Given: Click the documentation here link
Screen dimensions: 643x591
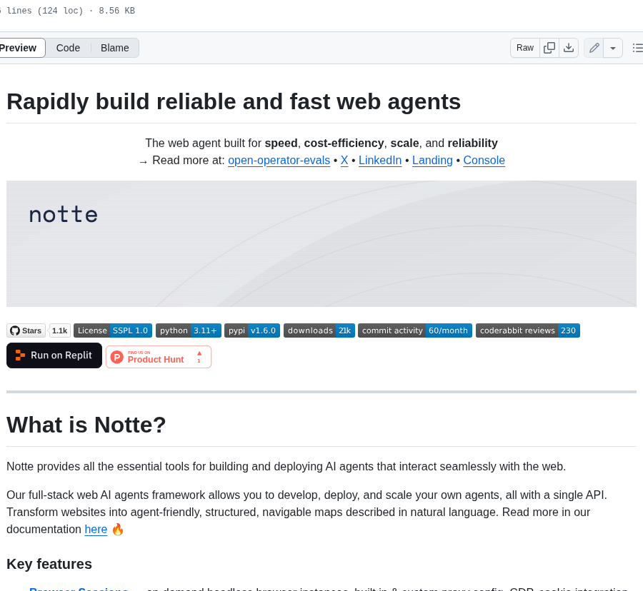Looking at the screenshot, I should point(96,529).
